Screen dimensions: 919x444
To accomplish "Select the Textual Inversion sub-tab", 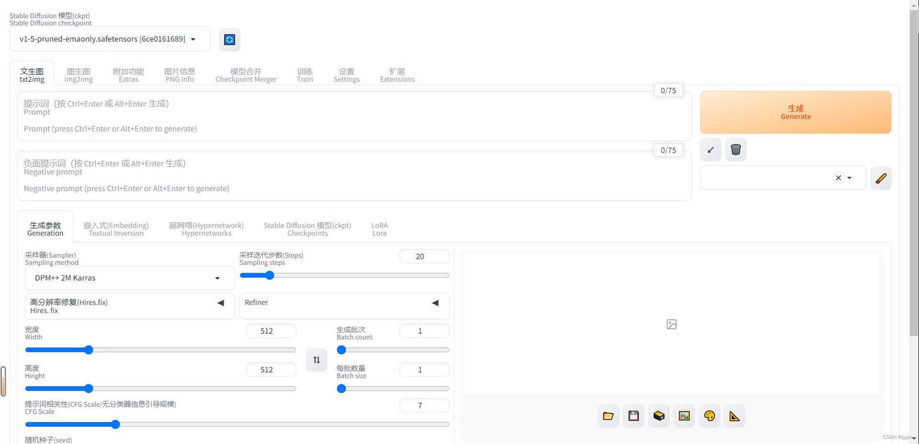I will [116, 229].
